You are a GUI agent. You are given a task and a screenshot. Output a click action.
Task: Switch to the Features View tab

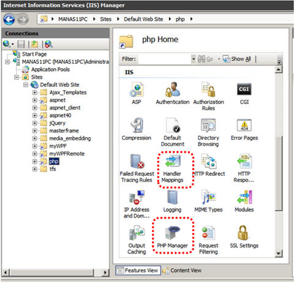pyautogui.click(x=138, y=271)
